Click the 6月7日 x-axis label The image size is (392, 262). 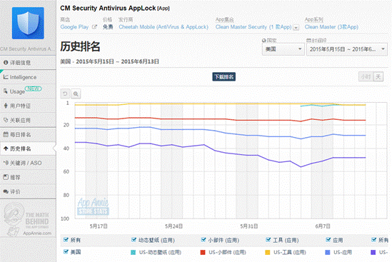coord(323,226)
